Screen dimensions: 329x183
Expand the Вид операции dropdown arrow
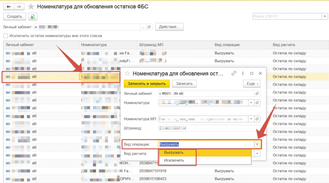tap(258, 144)
